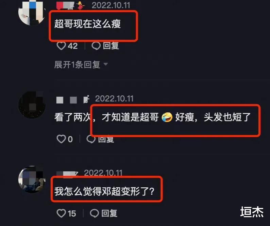Image resolution: width=270 pixels, height=226 pixels.
Task: Click second commenter's blurred username
Action: tap(73, 99)
